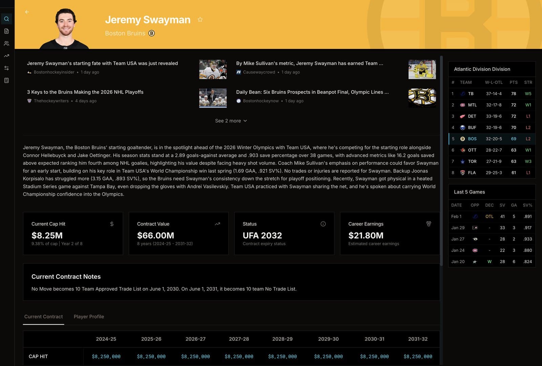Click the opponent logo for Feb 1 game
542x366 pixels.
475,216
